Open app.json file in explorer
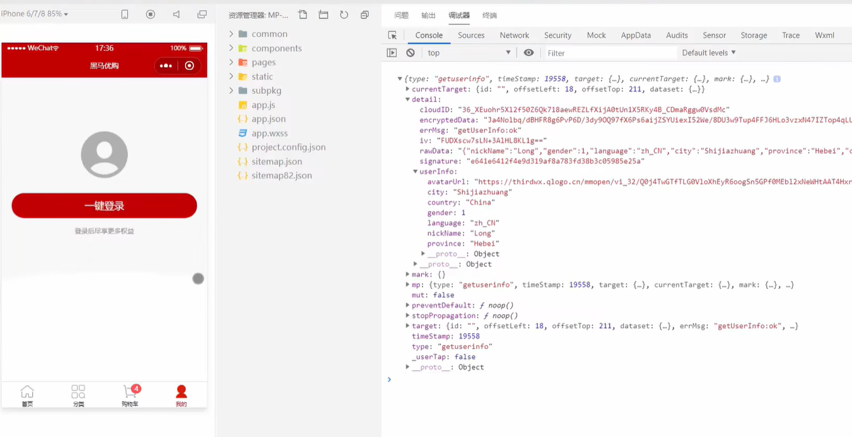The image size is (852, 437). click(x=268, y=119)
